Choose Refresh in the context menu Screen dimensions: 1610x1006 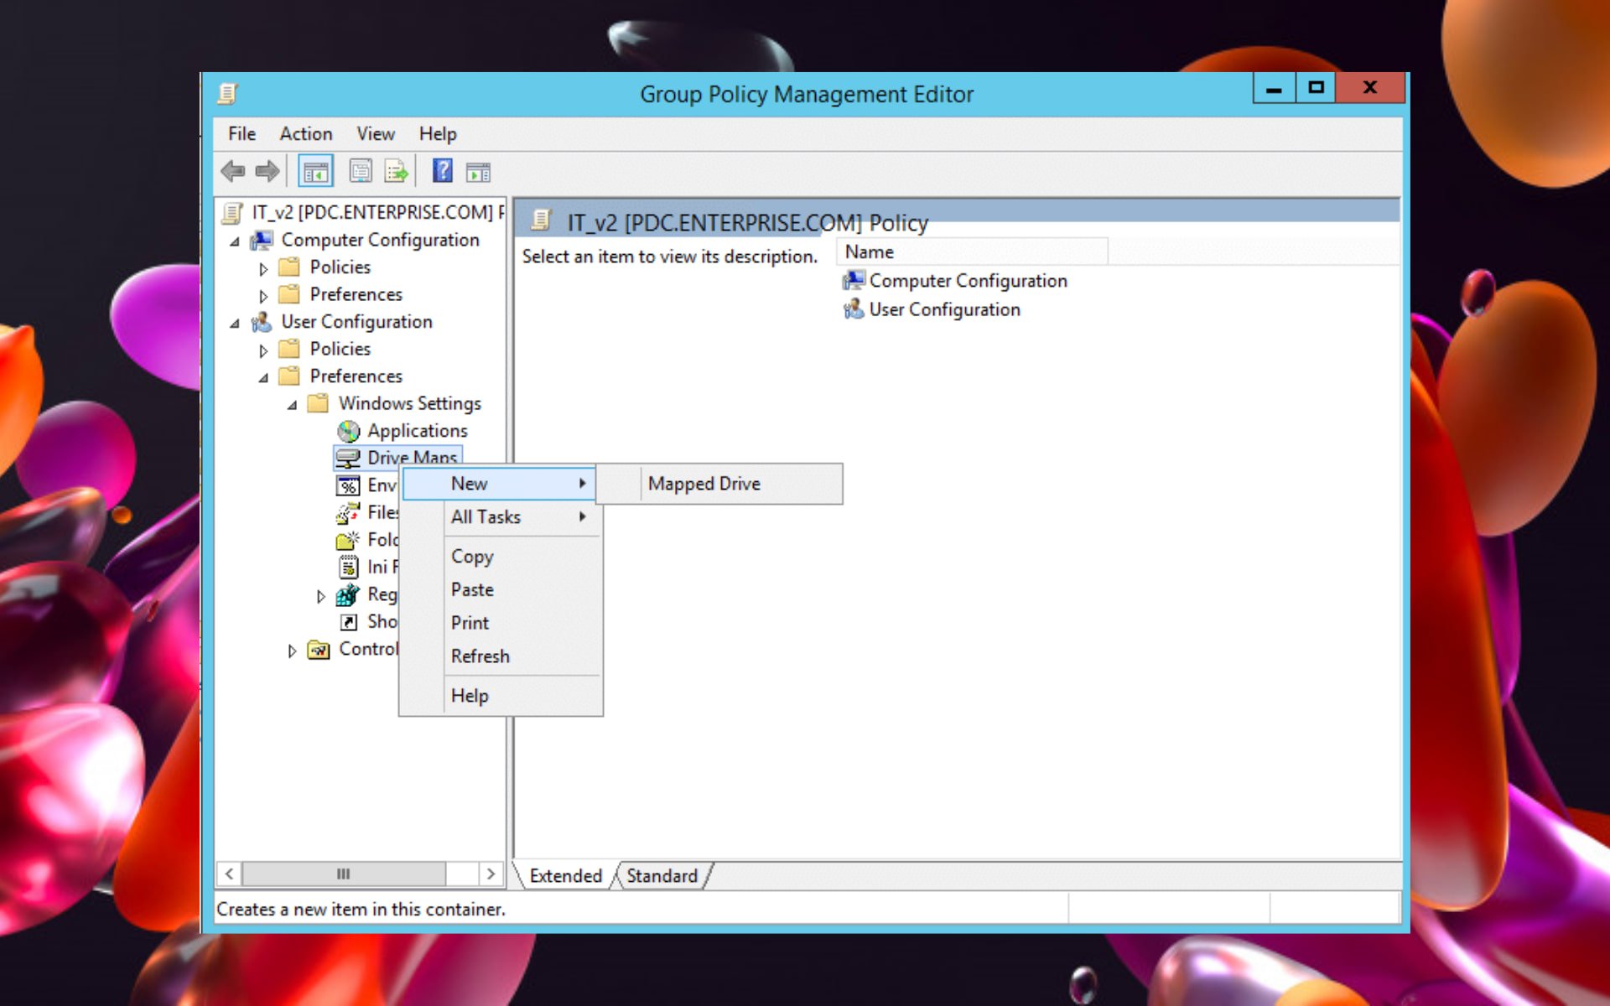(x=500, y=656)
